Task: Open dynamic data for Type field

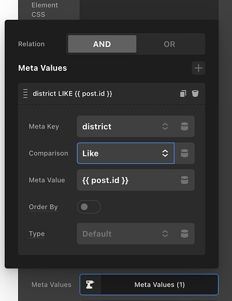Action: [x=185, y=234]
